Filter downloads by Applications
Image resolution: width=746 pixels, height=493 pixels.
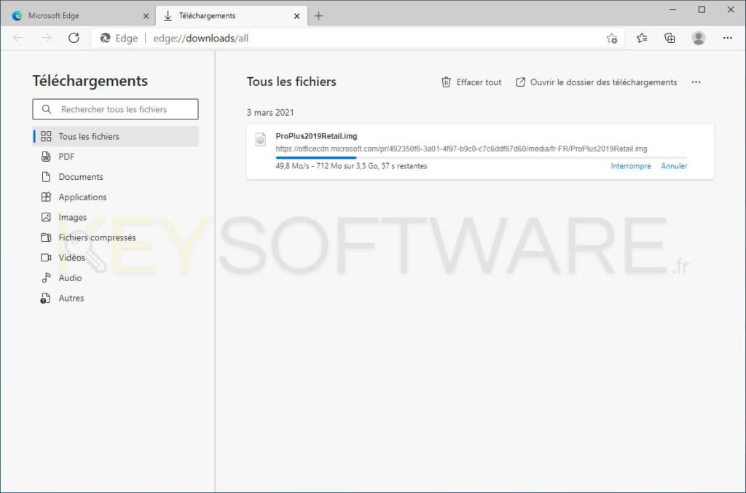(x=116, y=197)
